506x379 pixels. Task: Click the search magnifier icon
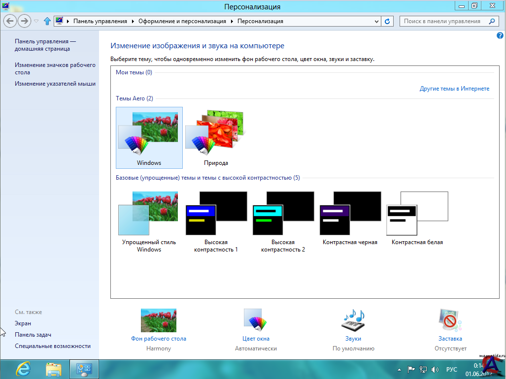[x=492, y=21]
